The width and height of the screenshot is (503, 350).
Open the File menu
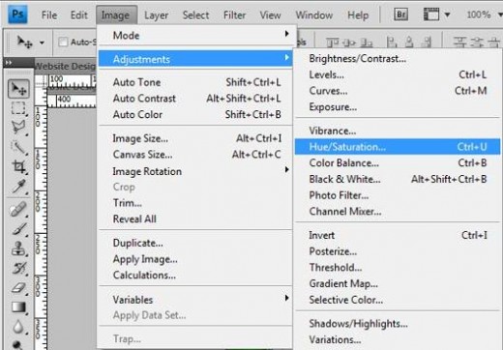[x=49, y=15]
